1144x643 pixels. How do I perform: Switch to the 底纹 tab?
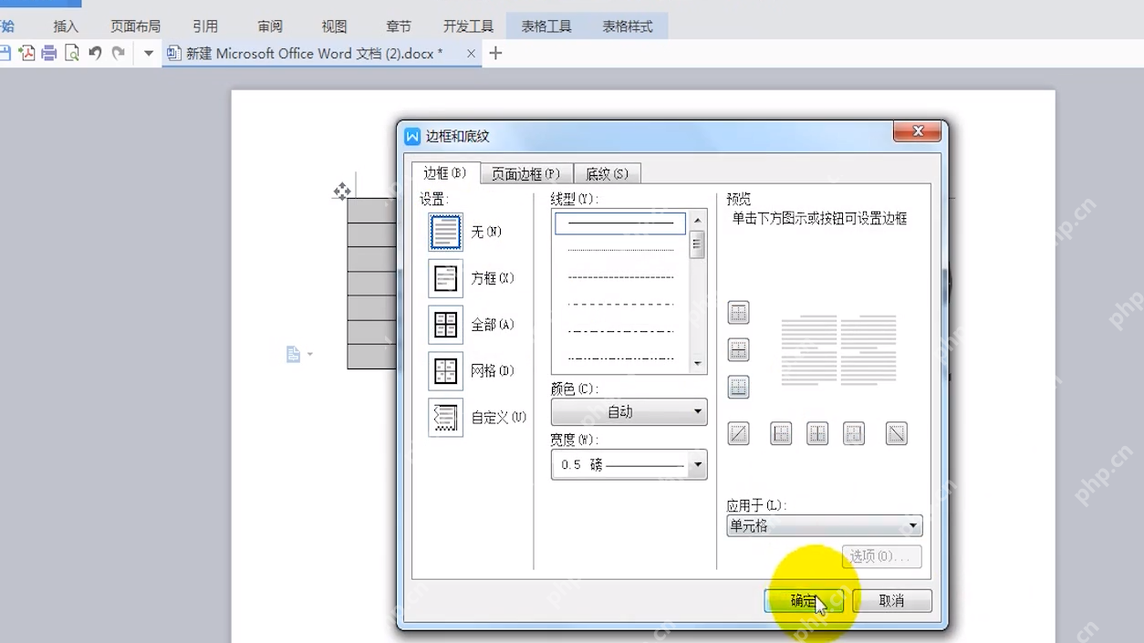[607, 174]
